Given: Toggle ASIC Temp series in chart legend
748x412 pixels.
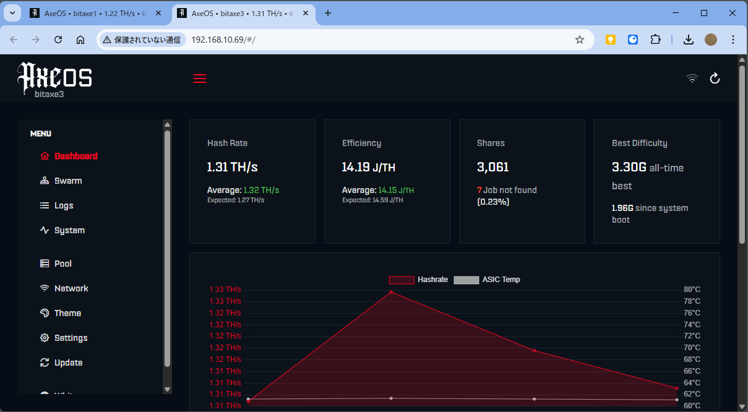Looking at the screenshot, I should (x=487, y=280).
